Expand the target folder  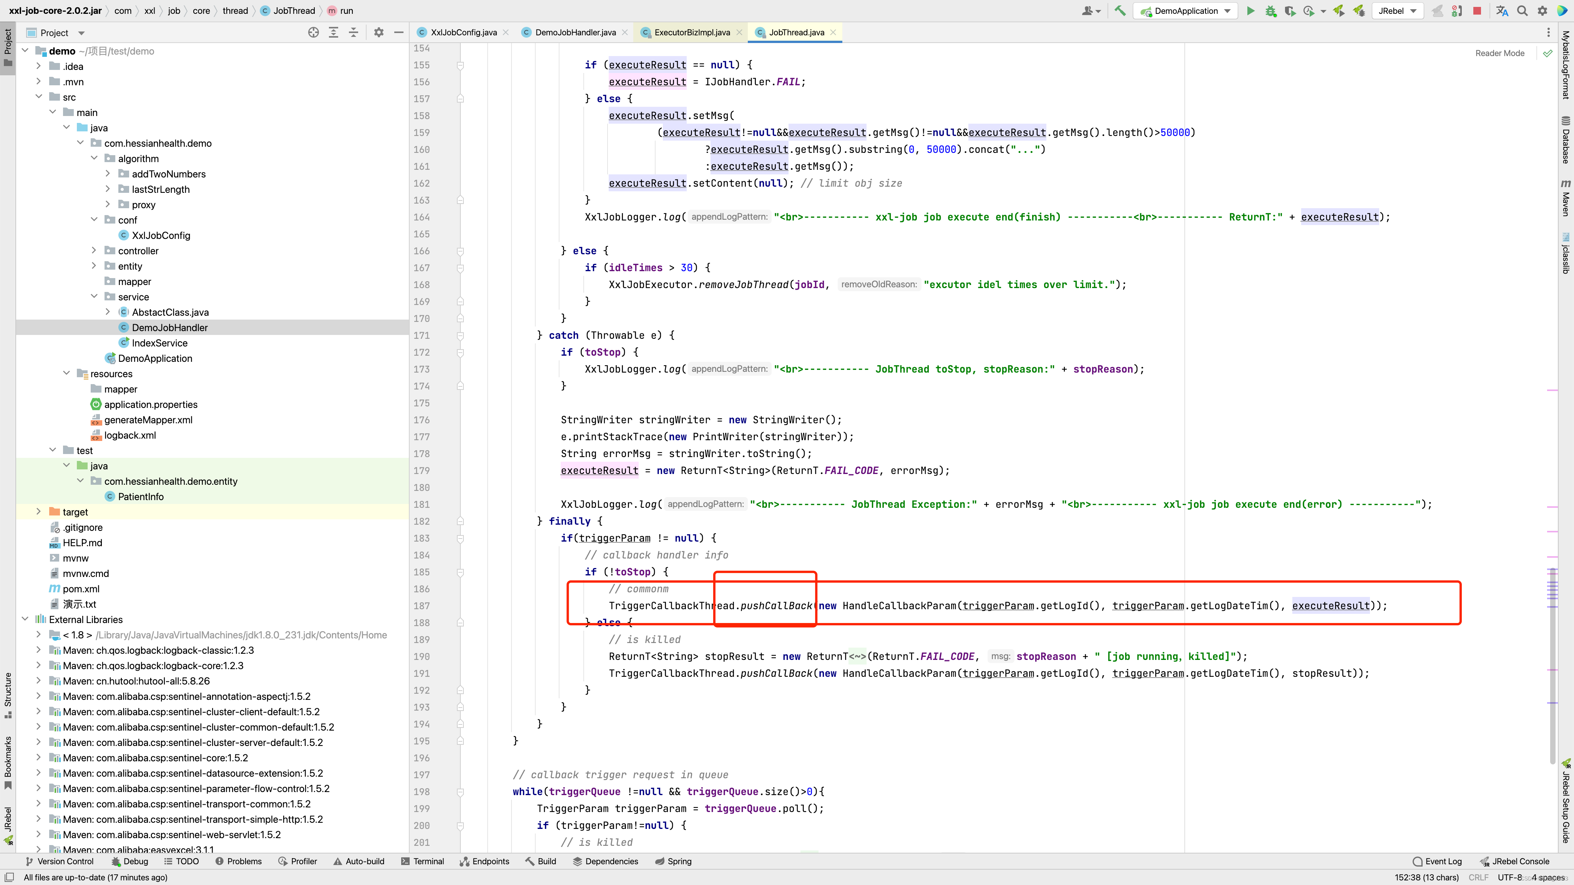pyautogui.click(x=38, y=511)
